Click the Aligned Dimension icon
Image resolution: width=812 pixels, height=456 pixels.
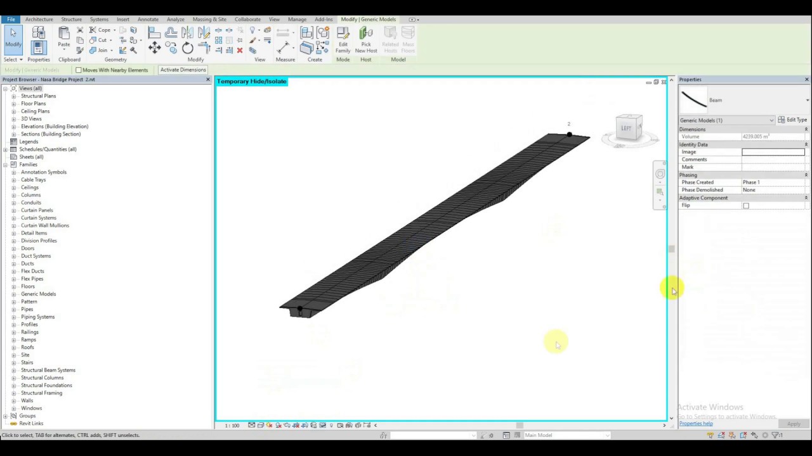[284, 47]
